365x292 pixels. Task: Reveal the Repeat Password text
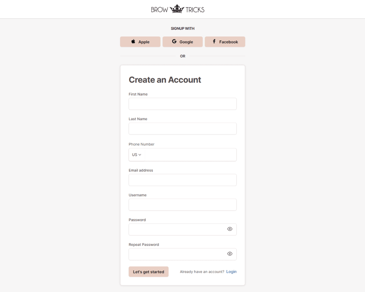pos(230,254)
